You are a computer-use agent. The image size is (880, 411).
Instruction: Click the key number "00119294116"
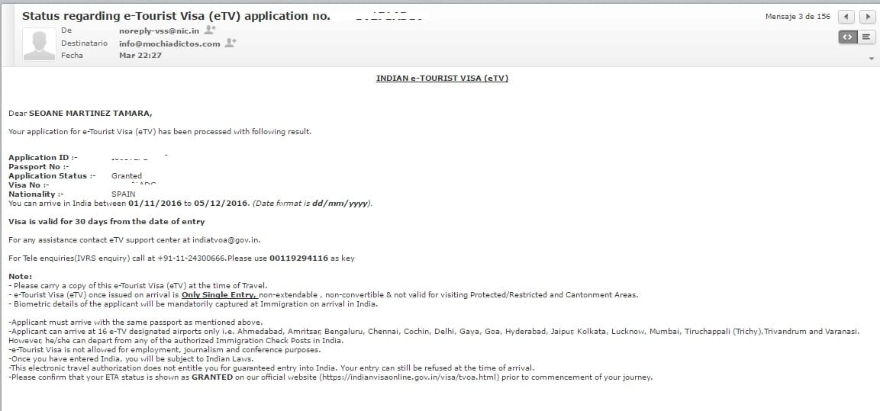[x=298, y=258]
